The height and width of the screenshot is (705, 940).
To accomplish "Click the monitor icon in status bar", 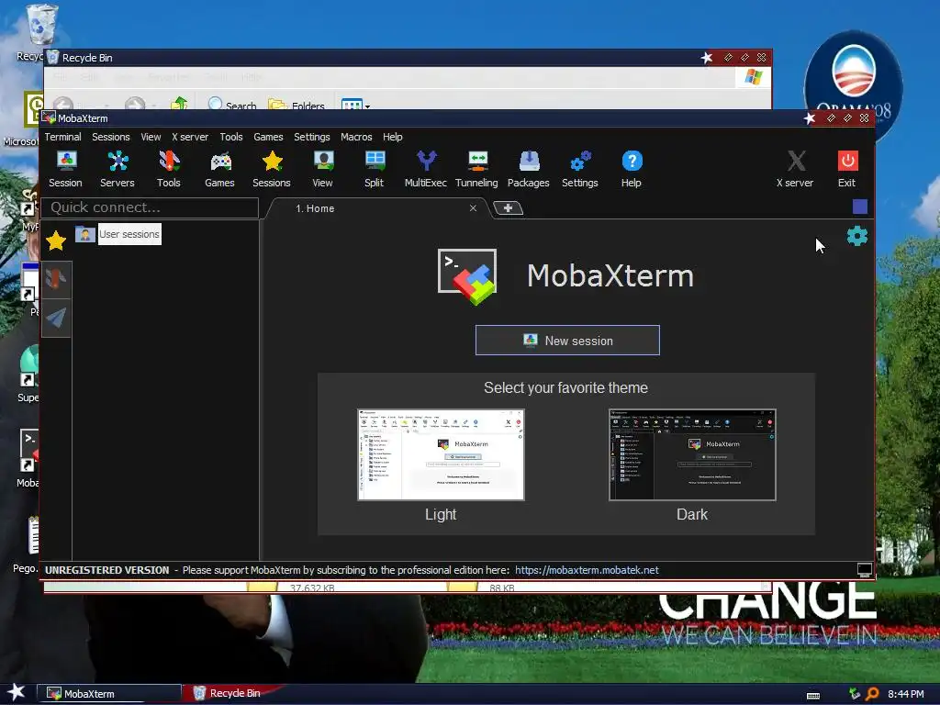I will (x=865, y=569).
